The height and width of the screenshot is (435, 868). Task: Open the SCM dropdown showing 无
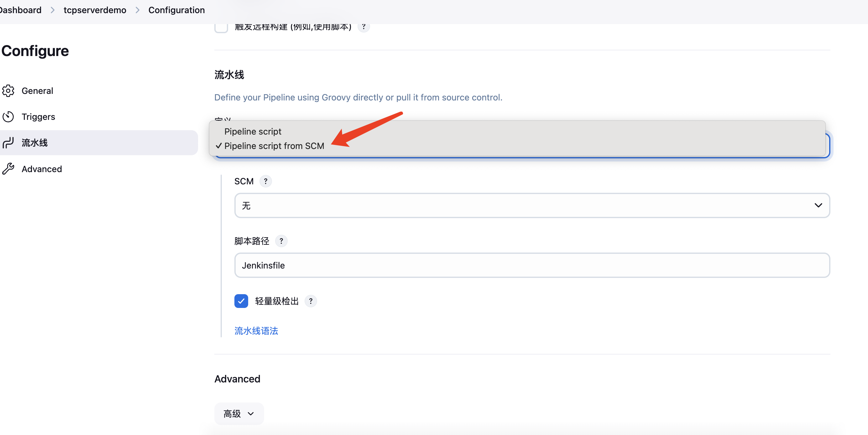(532, 206)
